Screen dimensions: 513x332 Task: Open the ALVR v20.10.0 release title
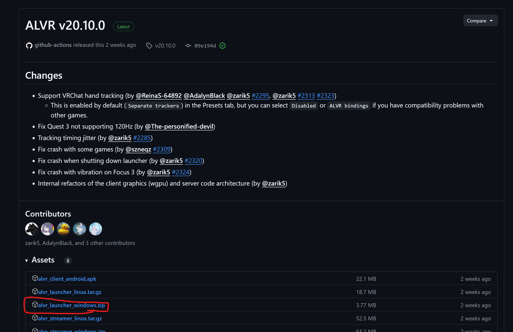65,26
